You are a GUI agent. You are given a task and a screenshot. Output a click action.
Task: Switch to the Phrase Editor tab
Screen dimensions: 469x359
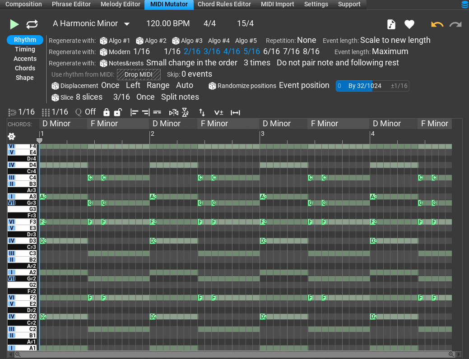click(71, 5)
